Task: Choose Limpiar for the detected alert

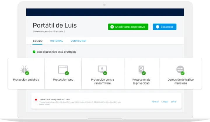Action: tap(165, 102)
